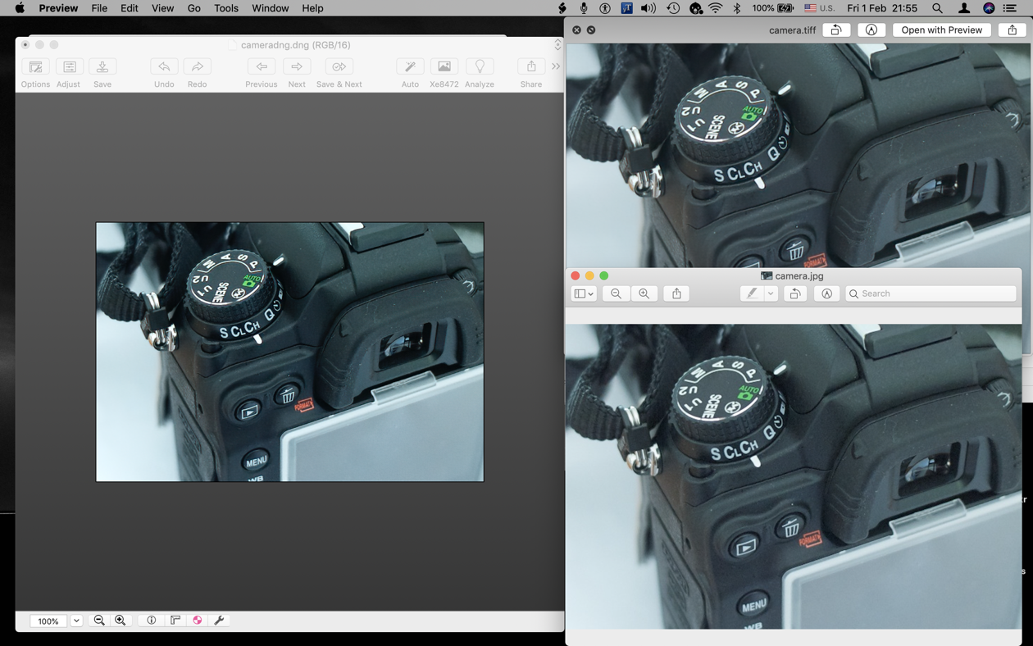Open the Edit menu
The image size is (1033, 646).
(130, 8)
